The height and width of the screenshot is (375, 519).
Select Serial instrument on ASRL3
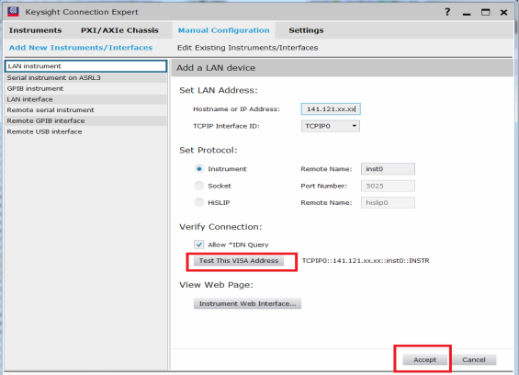[85, 77]
